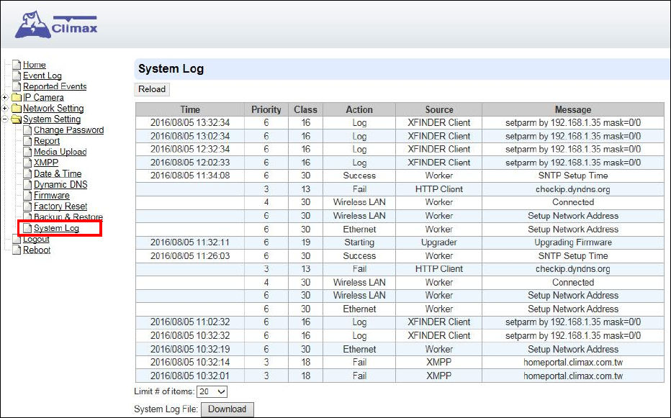Select timestamp 2016/08/05 10:32:19
The image size is (671, 418).
click(190, 349)
